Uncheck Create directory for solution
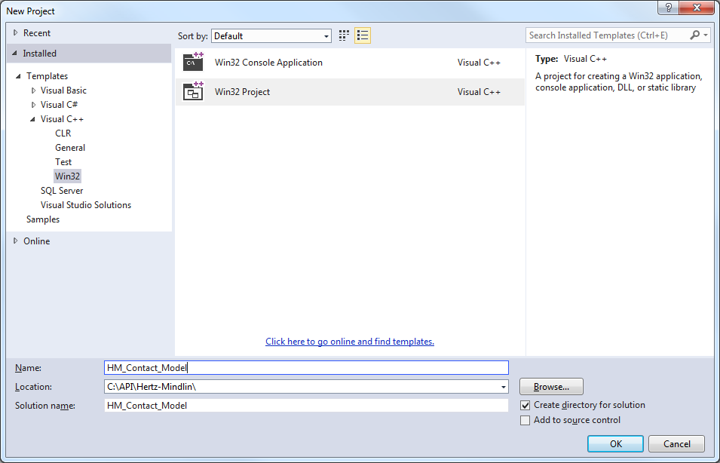Screen dimensions: 720x463 coord(525,406)
